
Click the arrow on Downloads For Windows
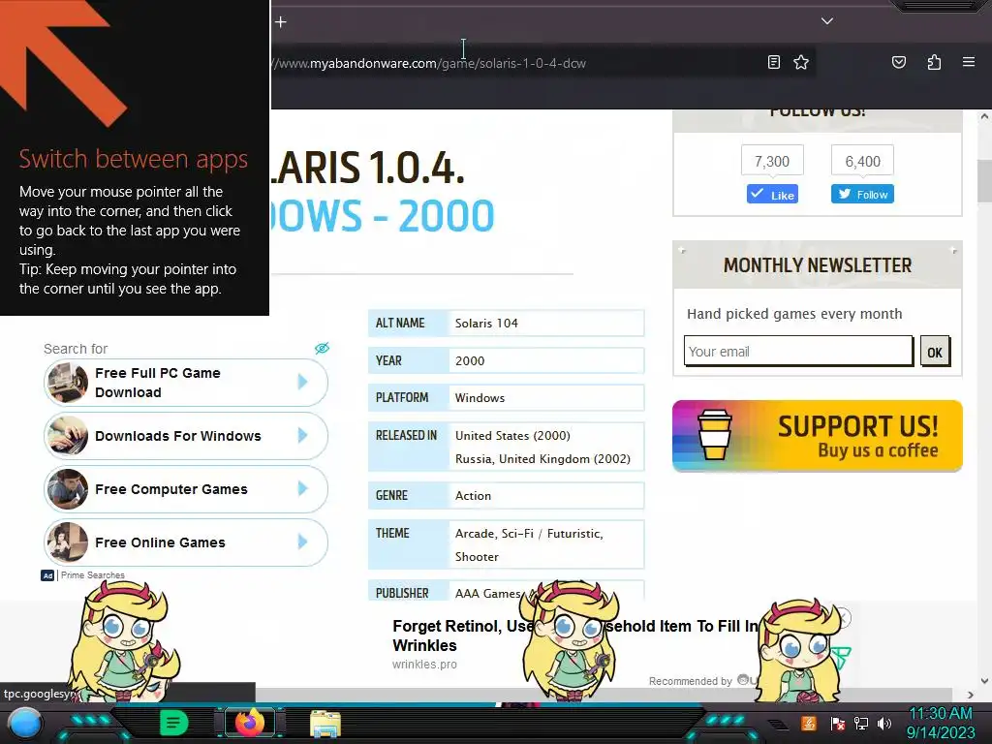[302, 435]
